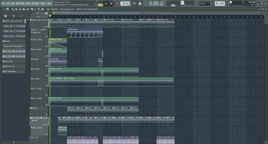Select the Delete tool
The height and width of the screenshot is (144, 268).
coord(20,9)
